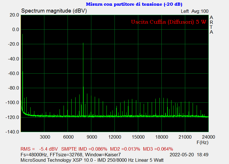229x164 pixels.
Task: Click the -140.0 y-axis label
Action: point(12,132)
